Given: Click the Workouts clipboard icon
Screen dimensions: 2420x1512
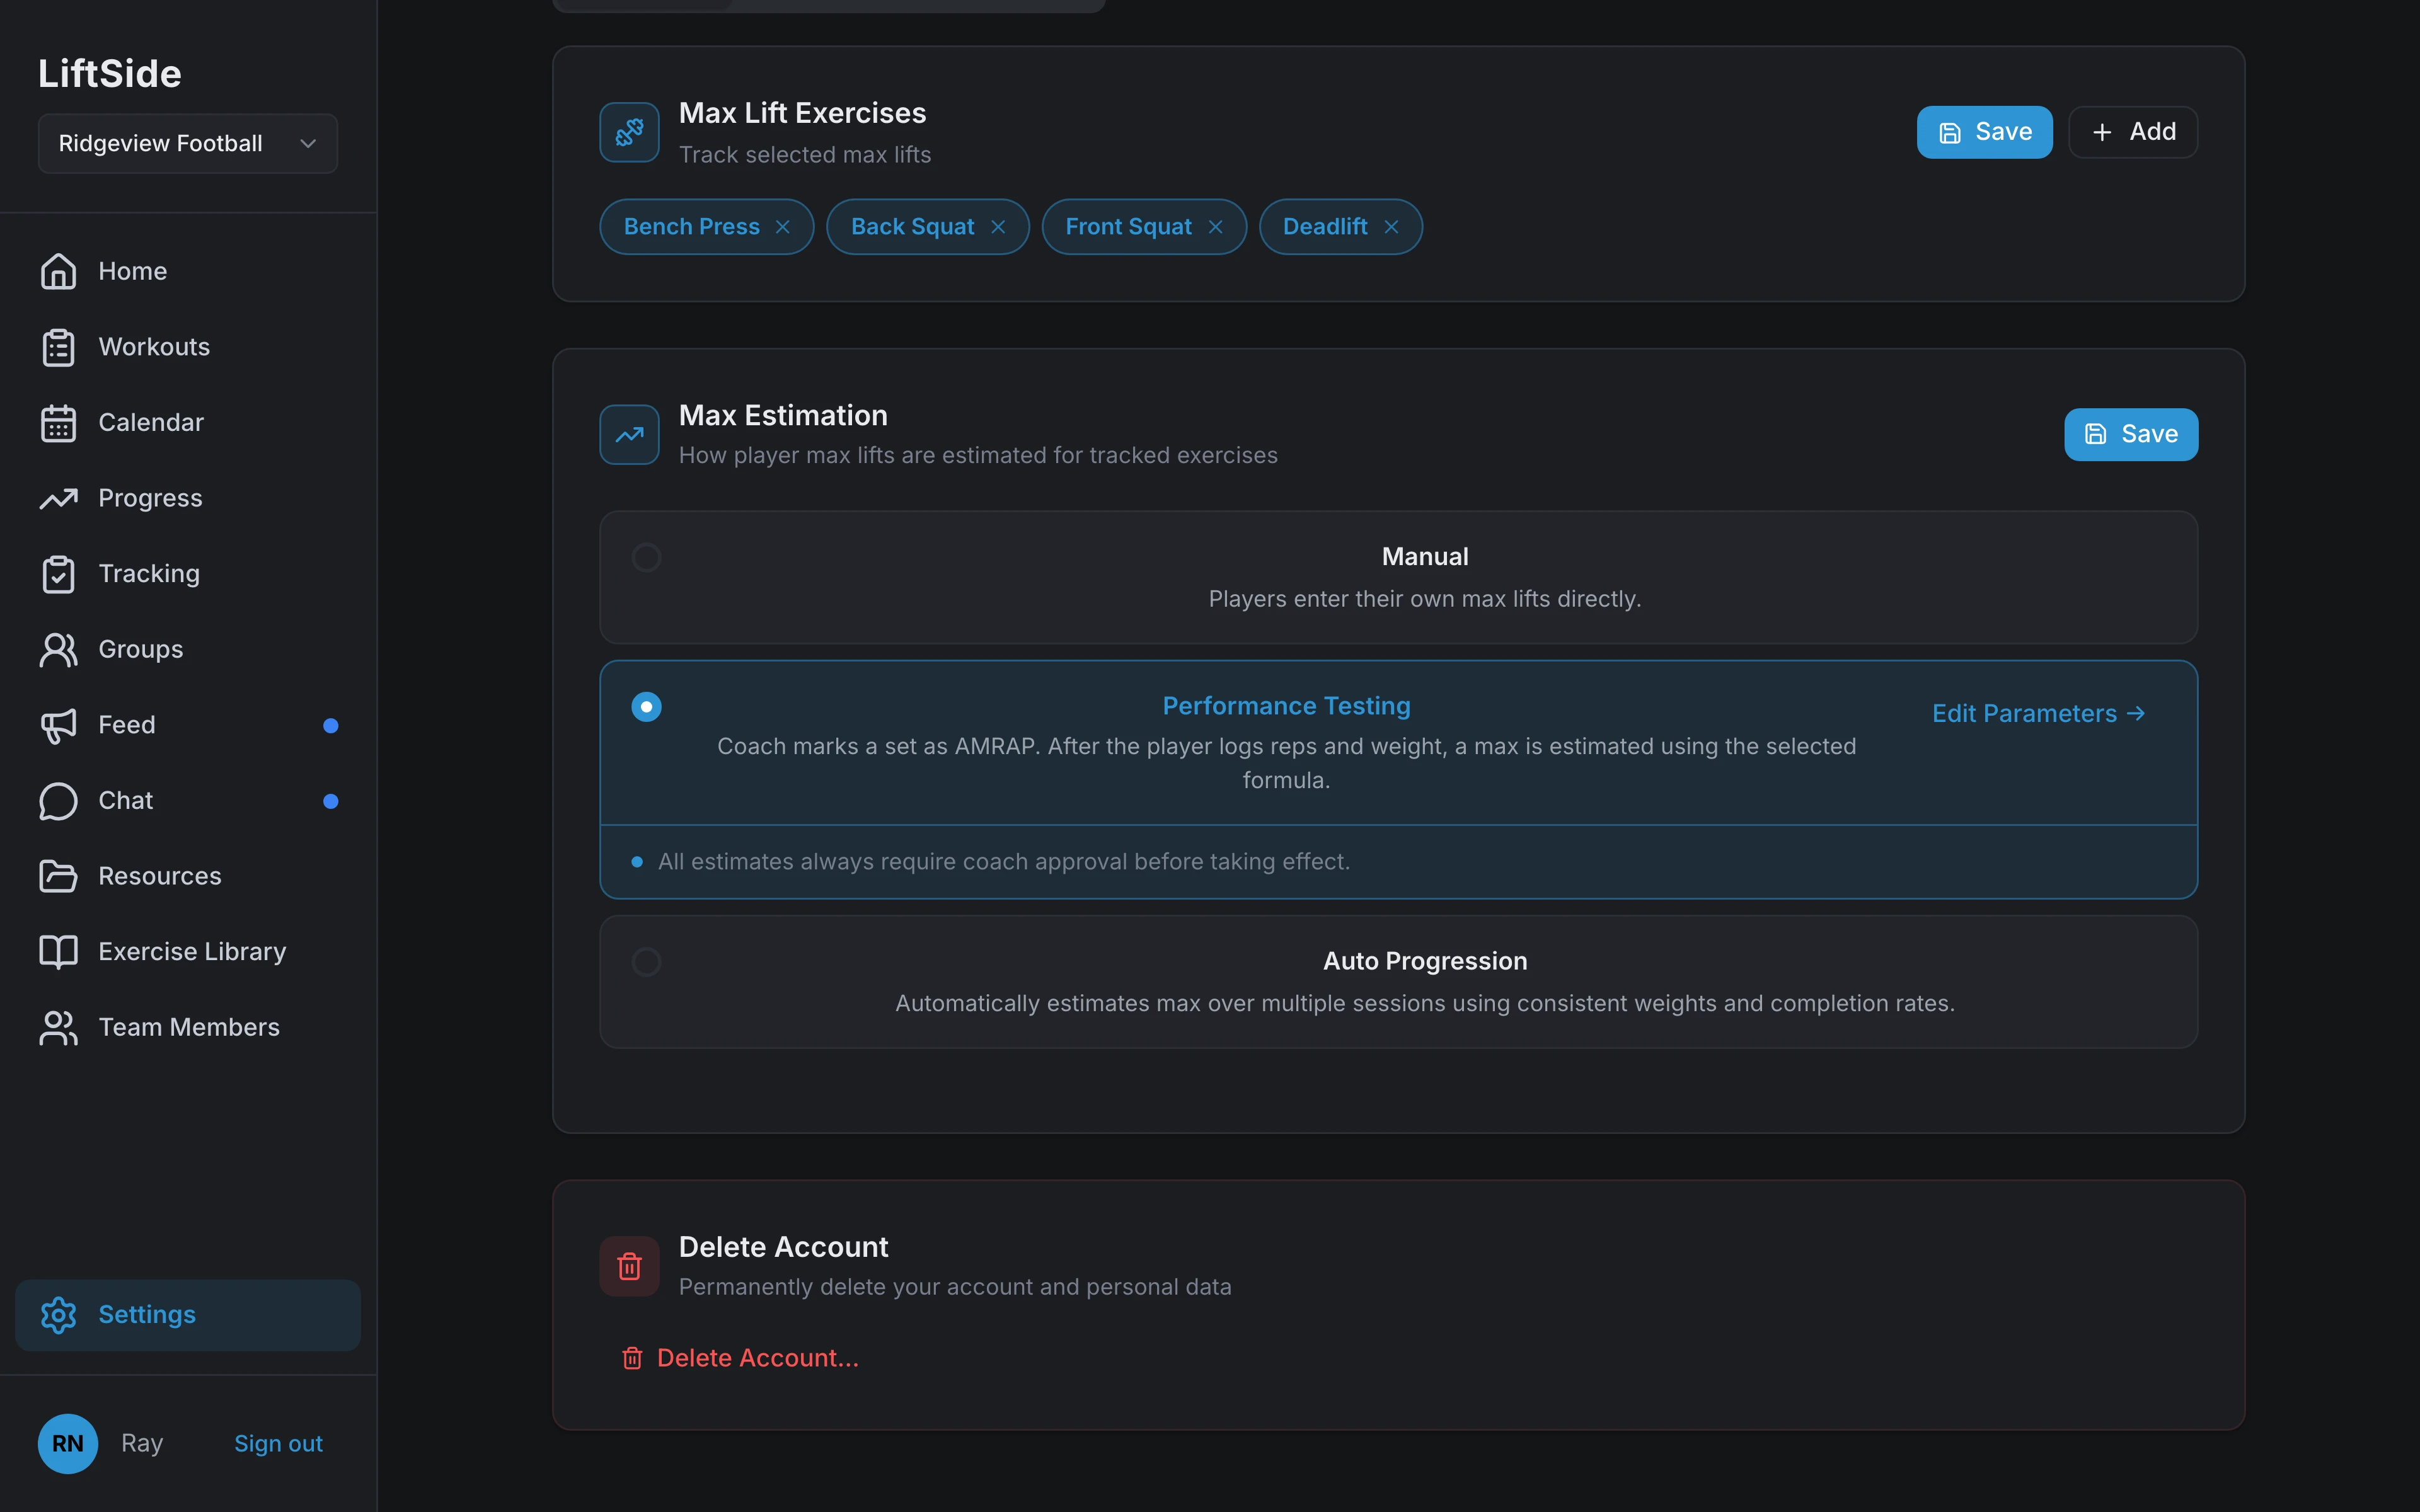Looking at the screenshot, I should point(58,347).
